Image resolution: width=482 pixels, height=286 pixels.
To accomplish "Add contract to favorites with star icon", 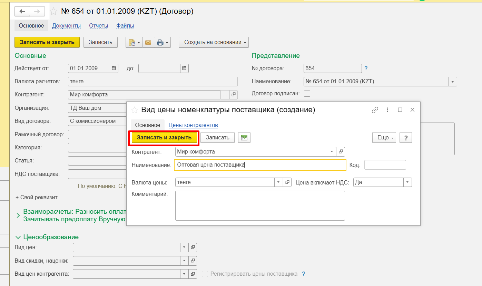I will 54,11.
